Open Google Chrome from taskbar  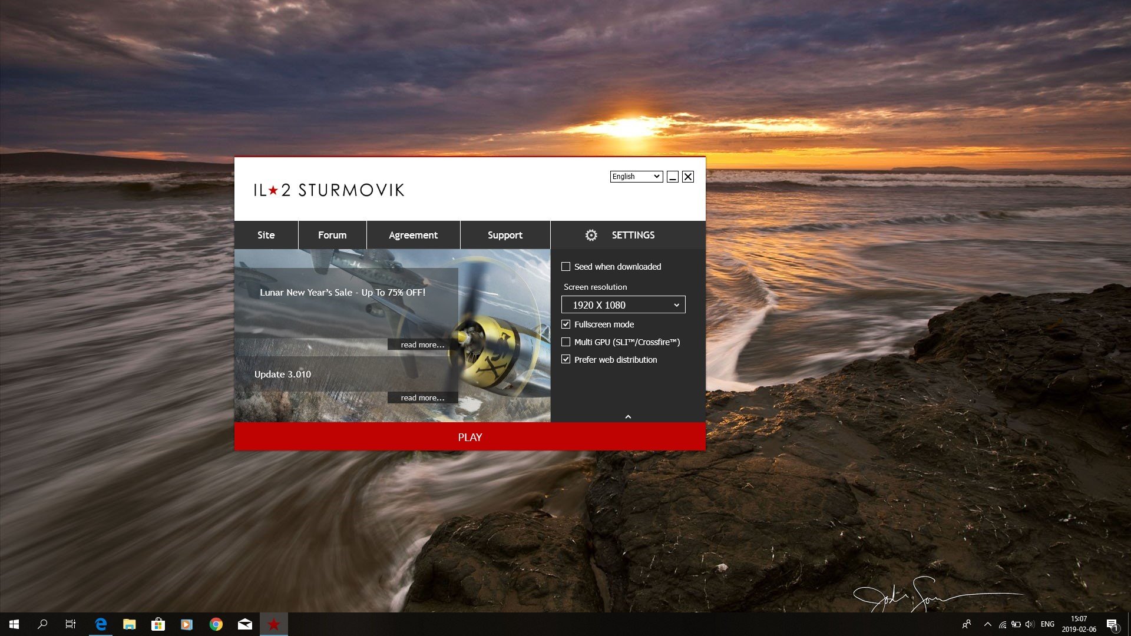pos(216,624)
